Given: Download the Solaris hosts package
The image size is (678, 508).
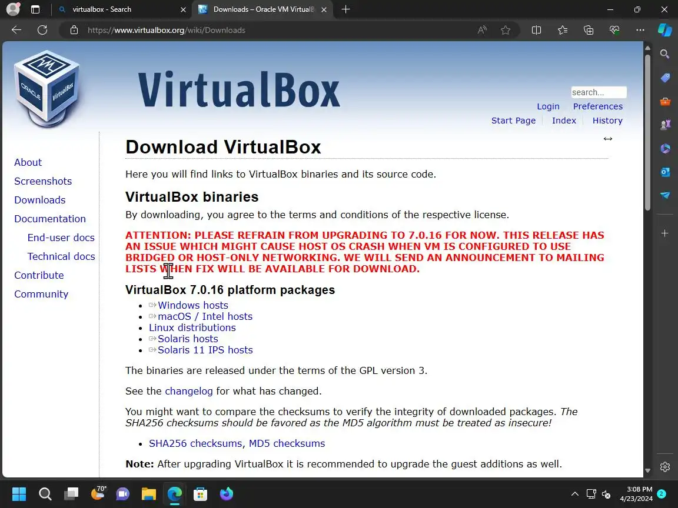Looking at the screenshot, I should pos(188,339).
